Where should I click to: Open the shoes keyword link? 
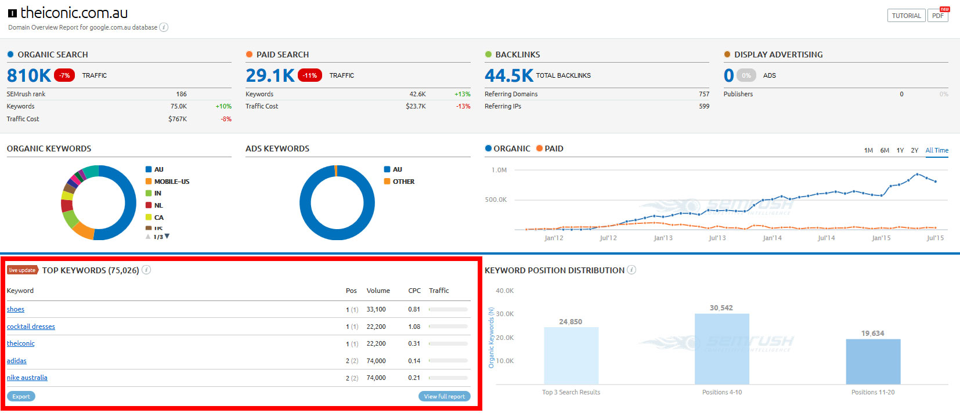click(x=16, y=309)
